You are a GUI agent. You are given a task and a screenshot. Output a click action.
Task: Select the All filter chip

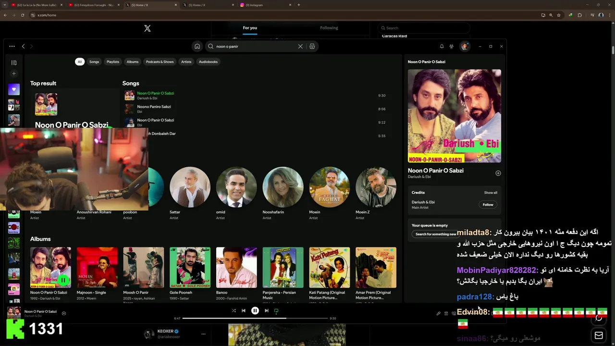(80, 62)
